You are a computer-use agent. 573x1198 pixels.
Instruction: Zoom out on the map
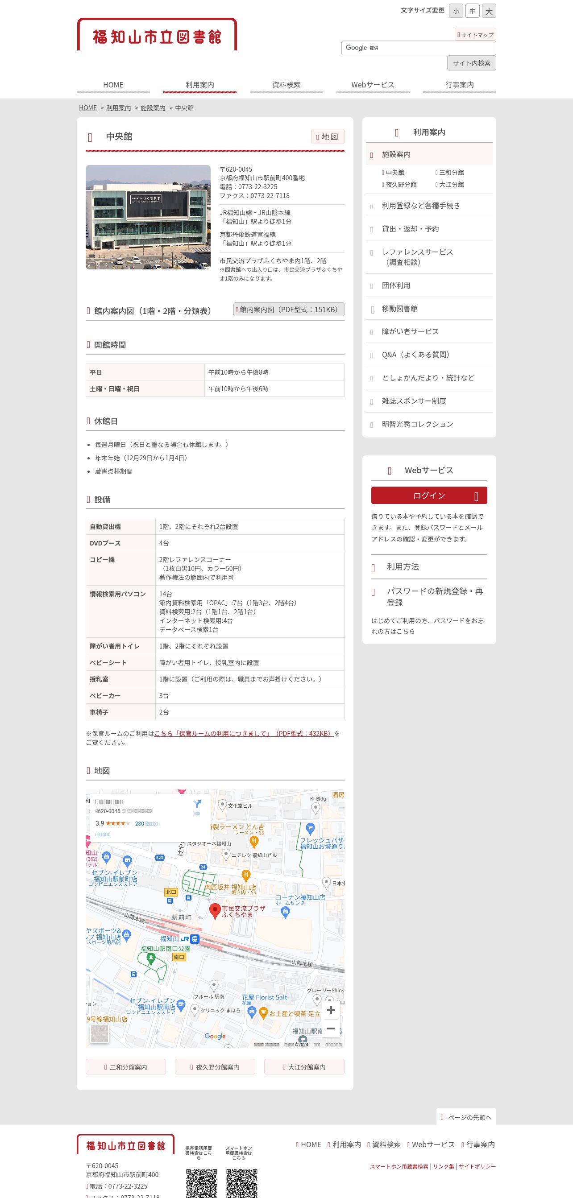tap(331, 1028)
